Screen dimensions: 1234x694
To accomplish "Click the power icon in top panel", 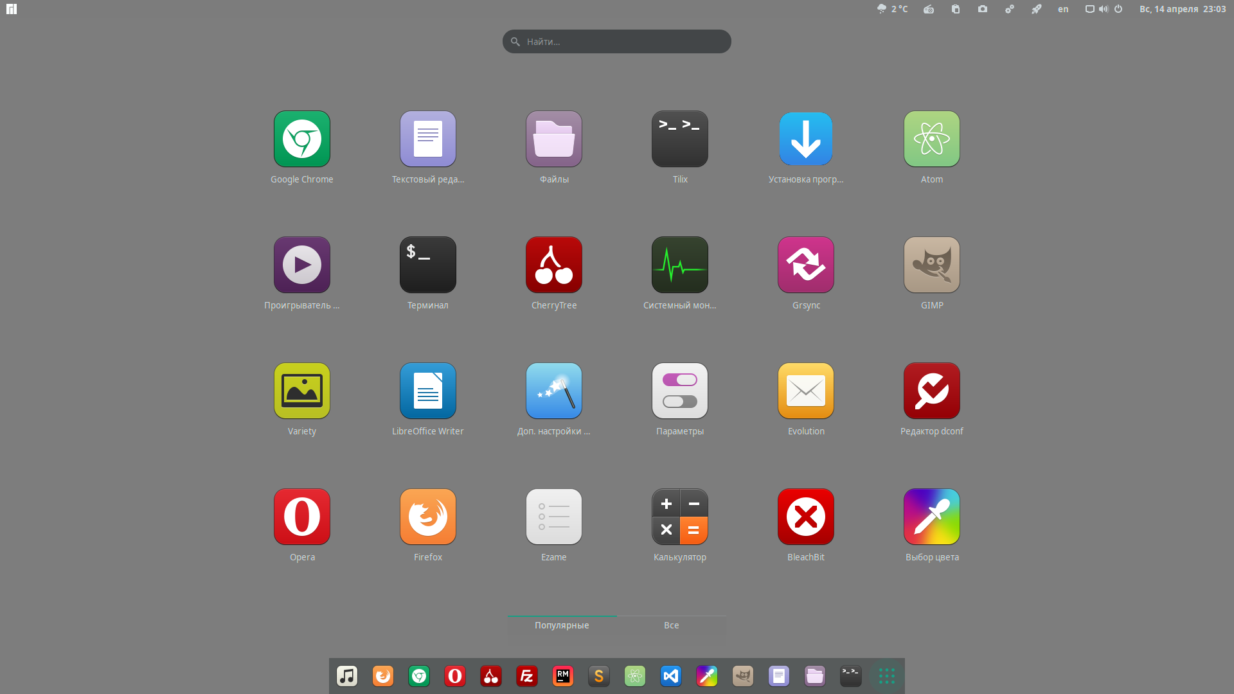I will pyautogui.click(x=1118, y=9).
